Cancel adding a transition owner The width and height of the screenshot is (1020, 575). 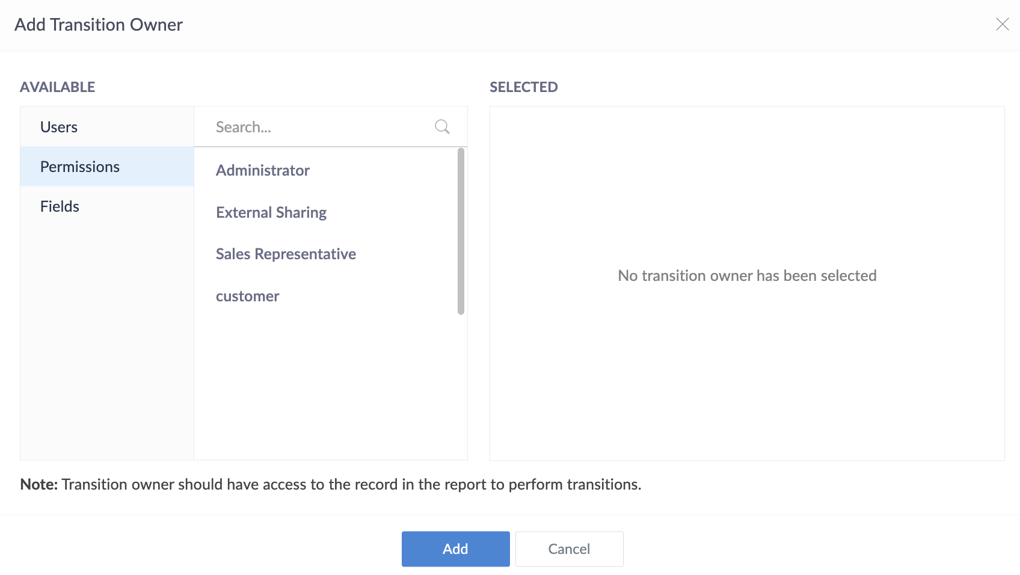(569, 549)
